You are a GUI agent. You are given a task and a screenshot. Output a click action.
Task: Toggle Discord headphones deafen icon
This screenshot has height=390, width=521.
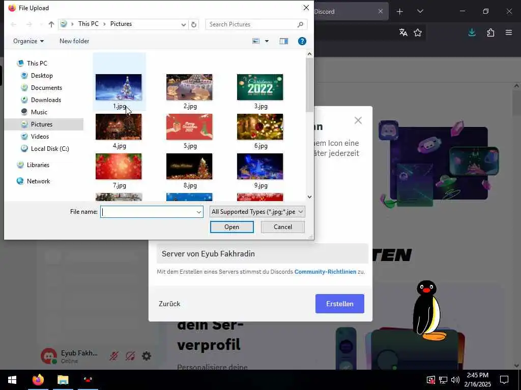pos(130,356)
